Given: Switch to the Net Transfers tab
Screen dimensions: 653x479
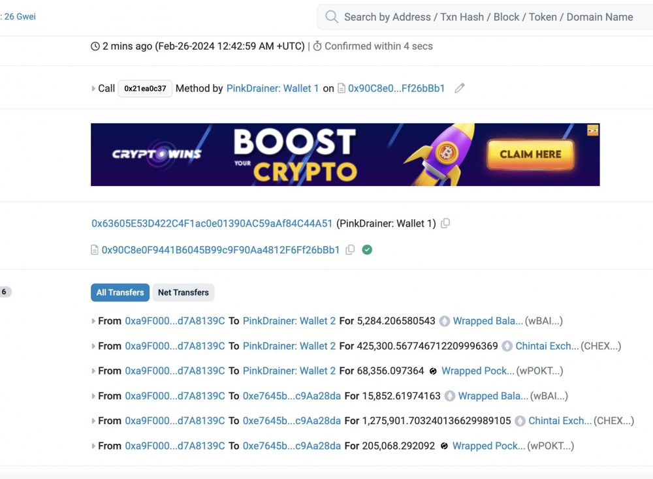Looking at the screenshot, I should (x=183, y=292).
